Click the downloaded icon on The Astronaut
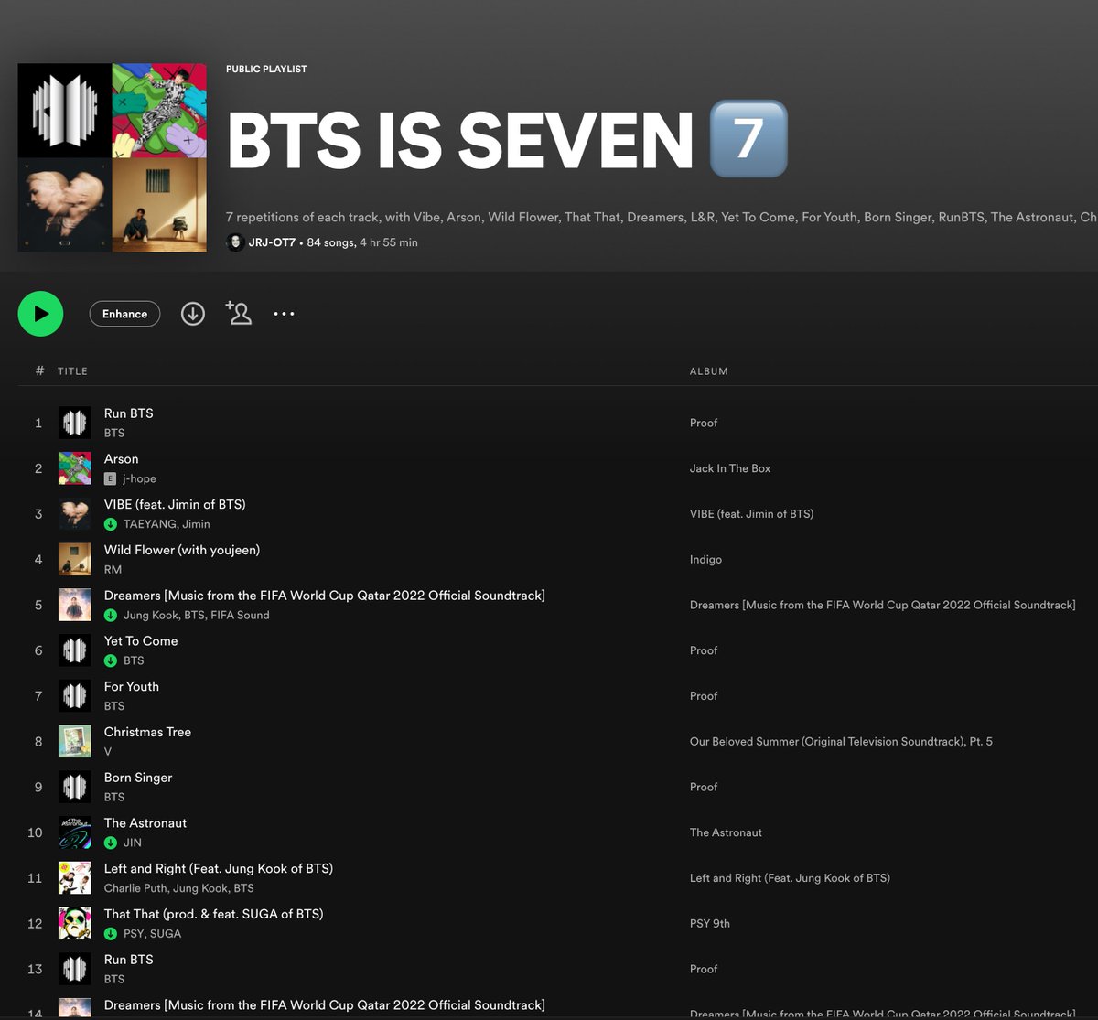This screenshot has width=1098, height=1020. tap(111, 843)
